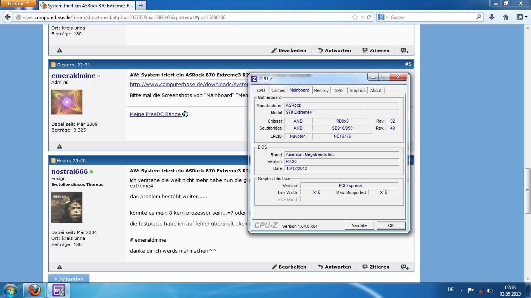Select the NCT6776 LPCIO value
The image size is (531, 298).
pyautogui.click(x=342, y=136)
